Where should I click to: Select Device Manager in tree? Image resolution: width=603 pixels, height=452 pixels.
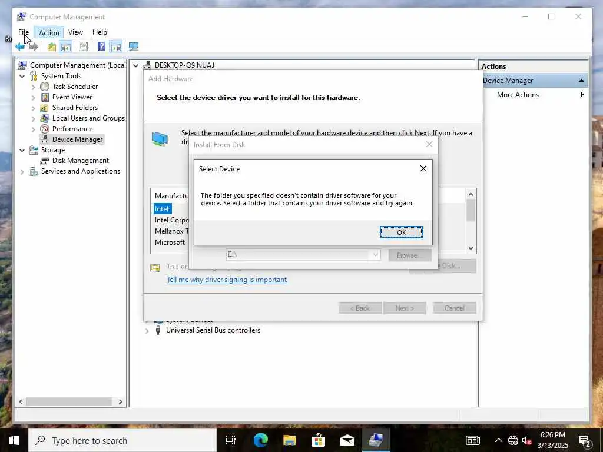coord(77,139)
